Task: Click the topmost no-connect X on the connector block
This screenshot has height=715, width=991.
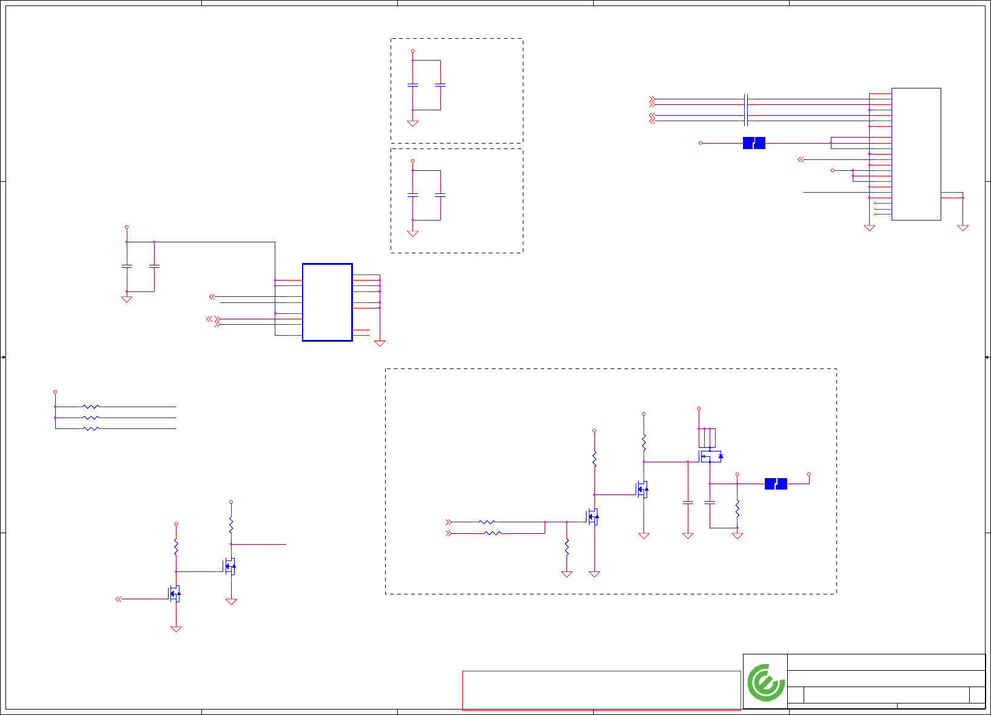Action: pos(875,204)
